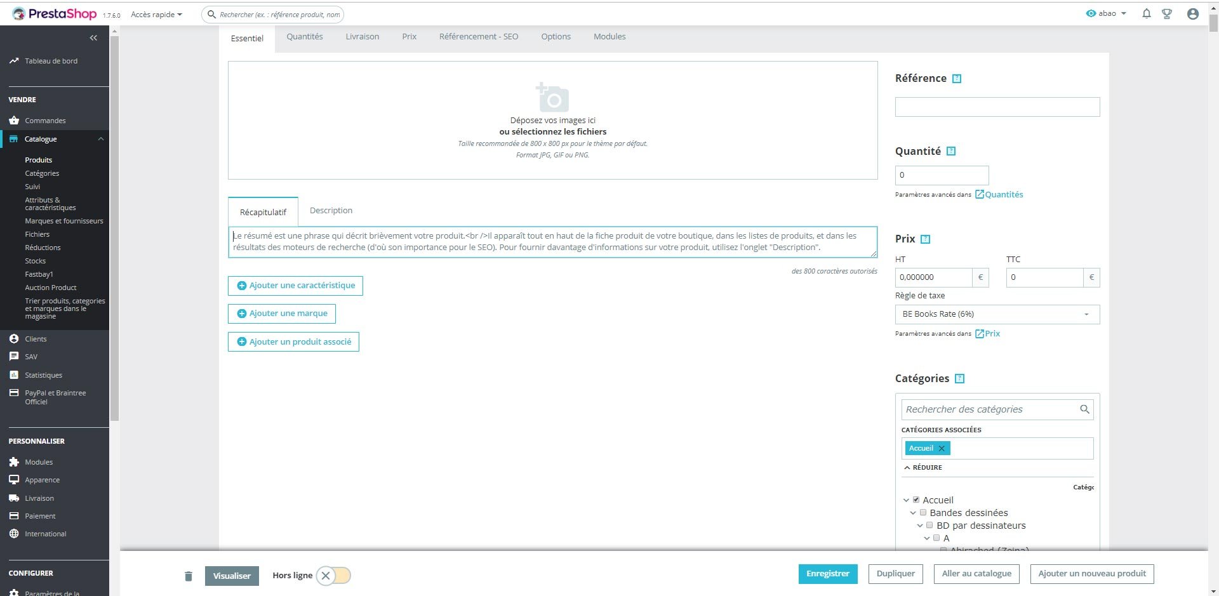Click the notifications bell icon
Image resolution: width=1219 pixels, height=596 pixels.
point(1146,13)
